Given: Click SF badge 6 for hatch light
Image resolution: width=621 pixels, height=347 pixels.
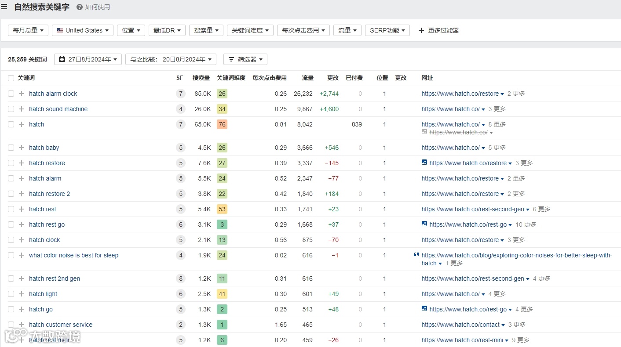Looking at the screenshot, I should 180,294.
